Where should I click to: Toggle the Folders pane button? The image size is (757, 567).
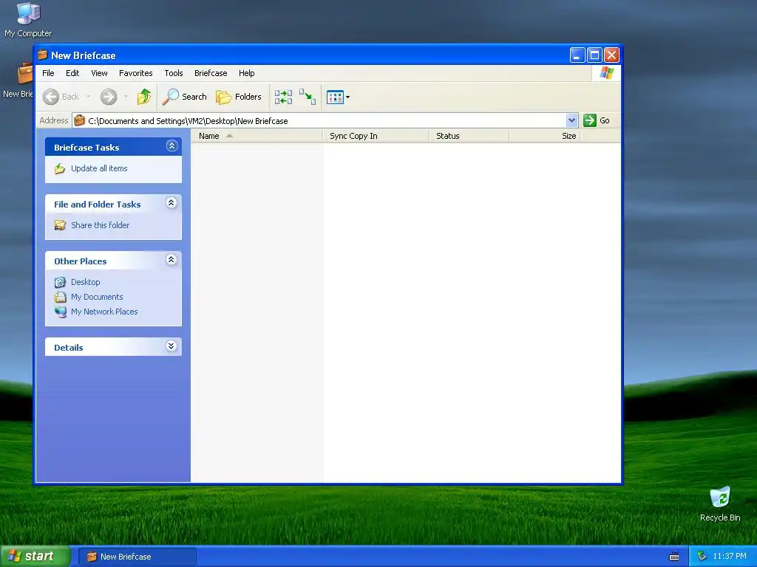click(x=239, y=97)
